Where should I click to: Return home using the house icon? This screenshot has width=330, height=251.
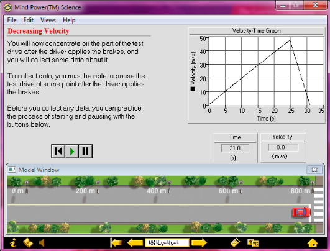point(313,243)
